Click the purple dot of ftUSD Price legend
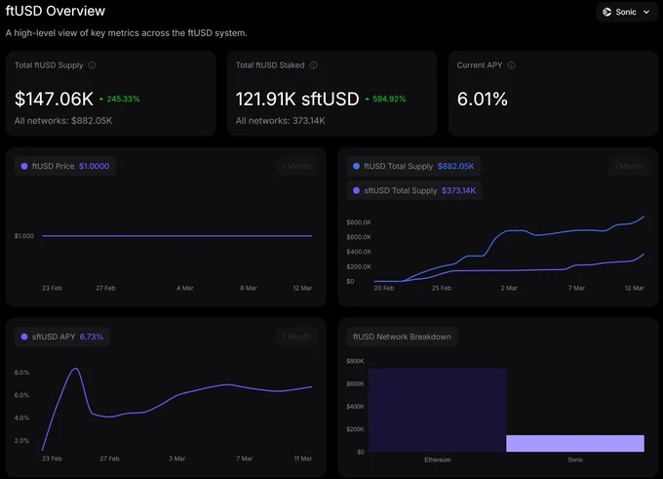This screenshot has height=479, width=663. click(24, 166)
